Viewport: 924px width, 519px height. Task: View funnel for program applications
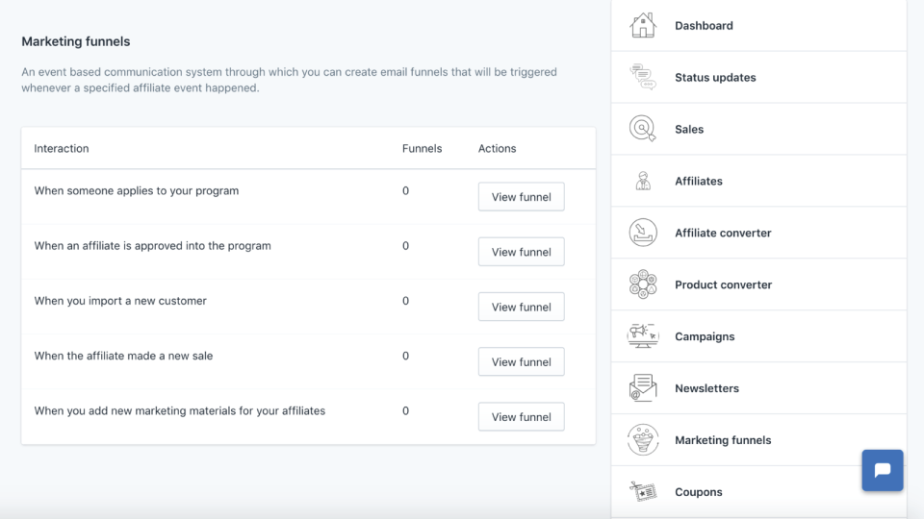(521, 197)
